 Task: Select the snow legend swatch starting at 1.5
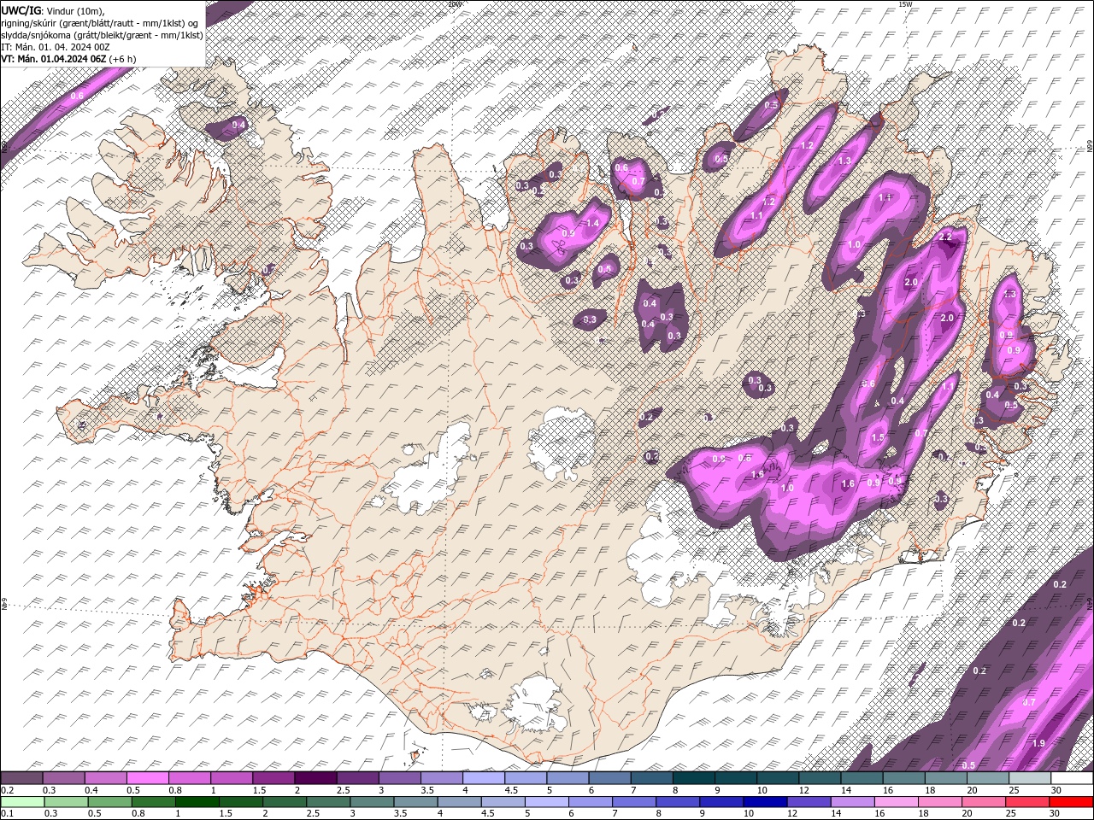click(273, 778)
